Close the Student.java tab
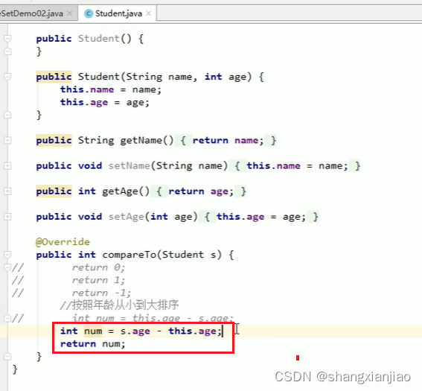 149,13
